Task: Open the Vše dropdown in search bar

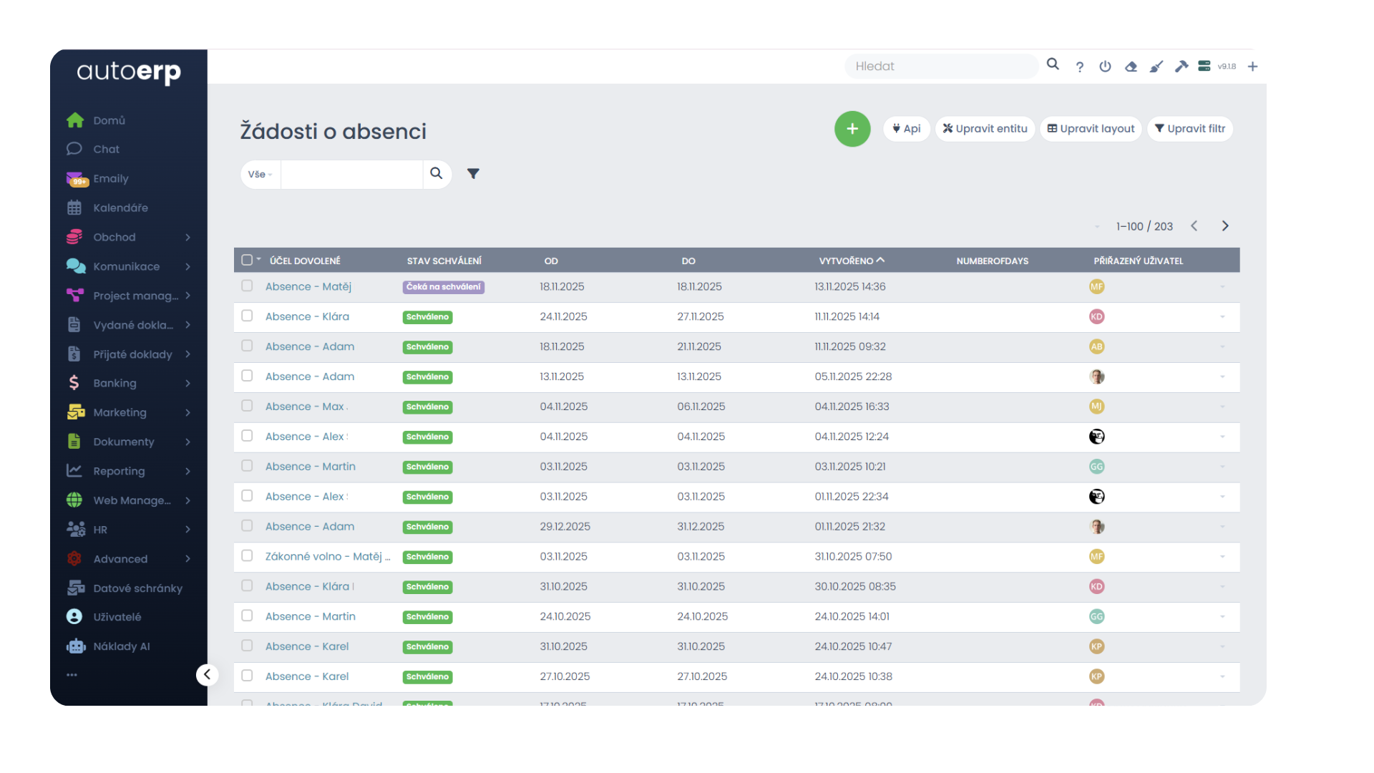Action: tap(260, 175)
